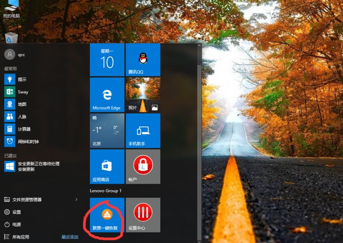Open 设置 from the Start menu

pyautogui.click(x=17, y=212)
